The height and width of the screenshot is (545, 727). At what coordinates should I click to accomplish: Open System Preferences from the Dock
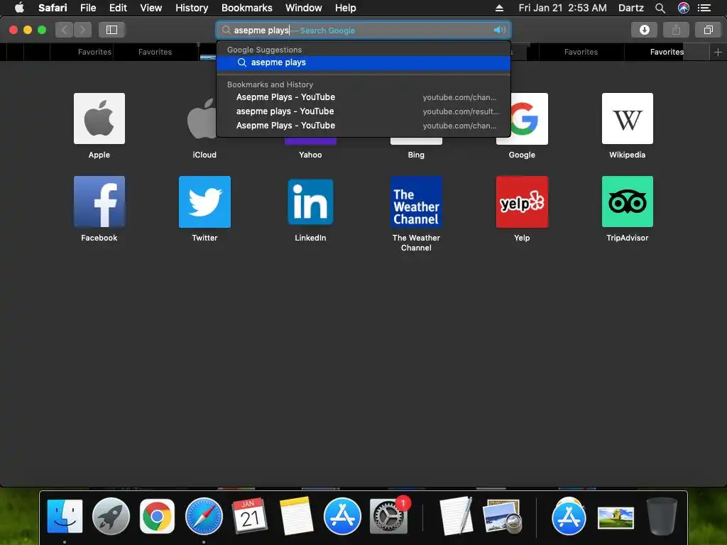(x=388, y=517)
